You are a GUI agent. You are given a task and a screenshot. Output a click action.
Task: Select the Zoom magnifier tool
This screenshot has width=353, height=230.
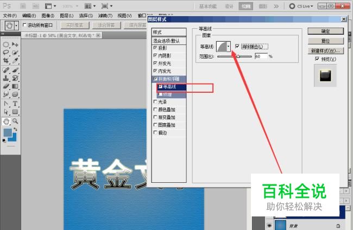point(15,121)
